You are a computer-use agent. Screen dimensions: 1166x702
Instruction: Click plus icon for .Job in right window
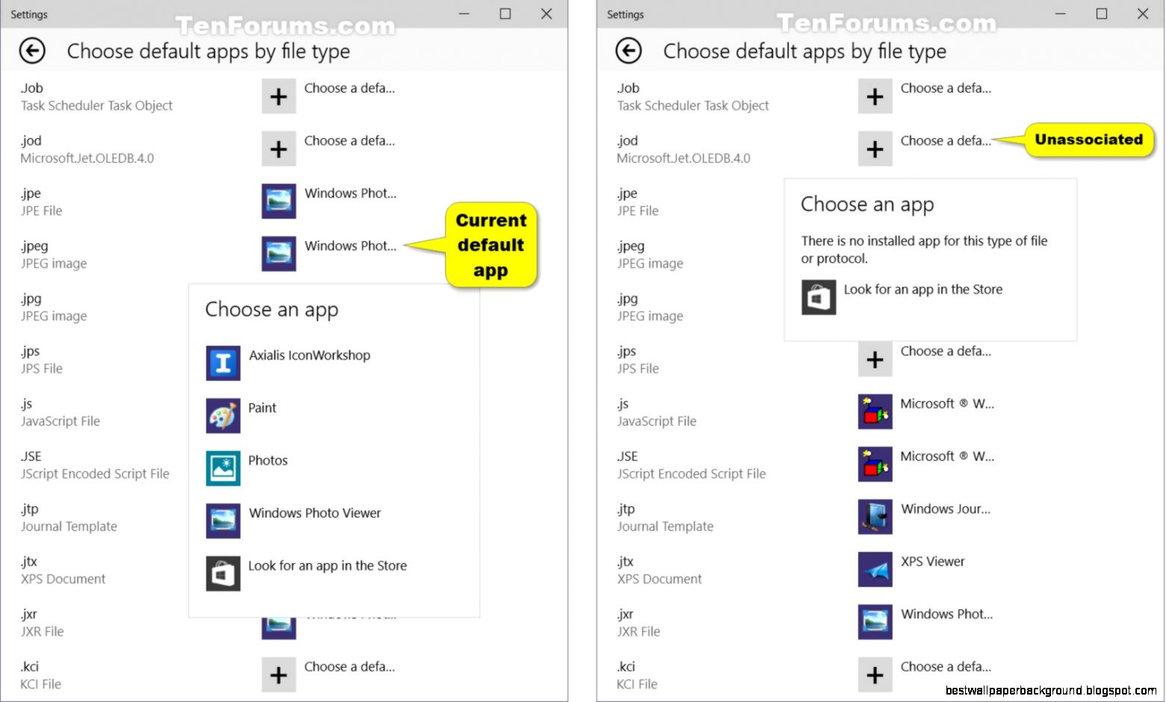[x=875, y=97]
